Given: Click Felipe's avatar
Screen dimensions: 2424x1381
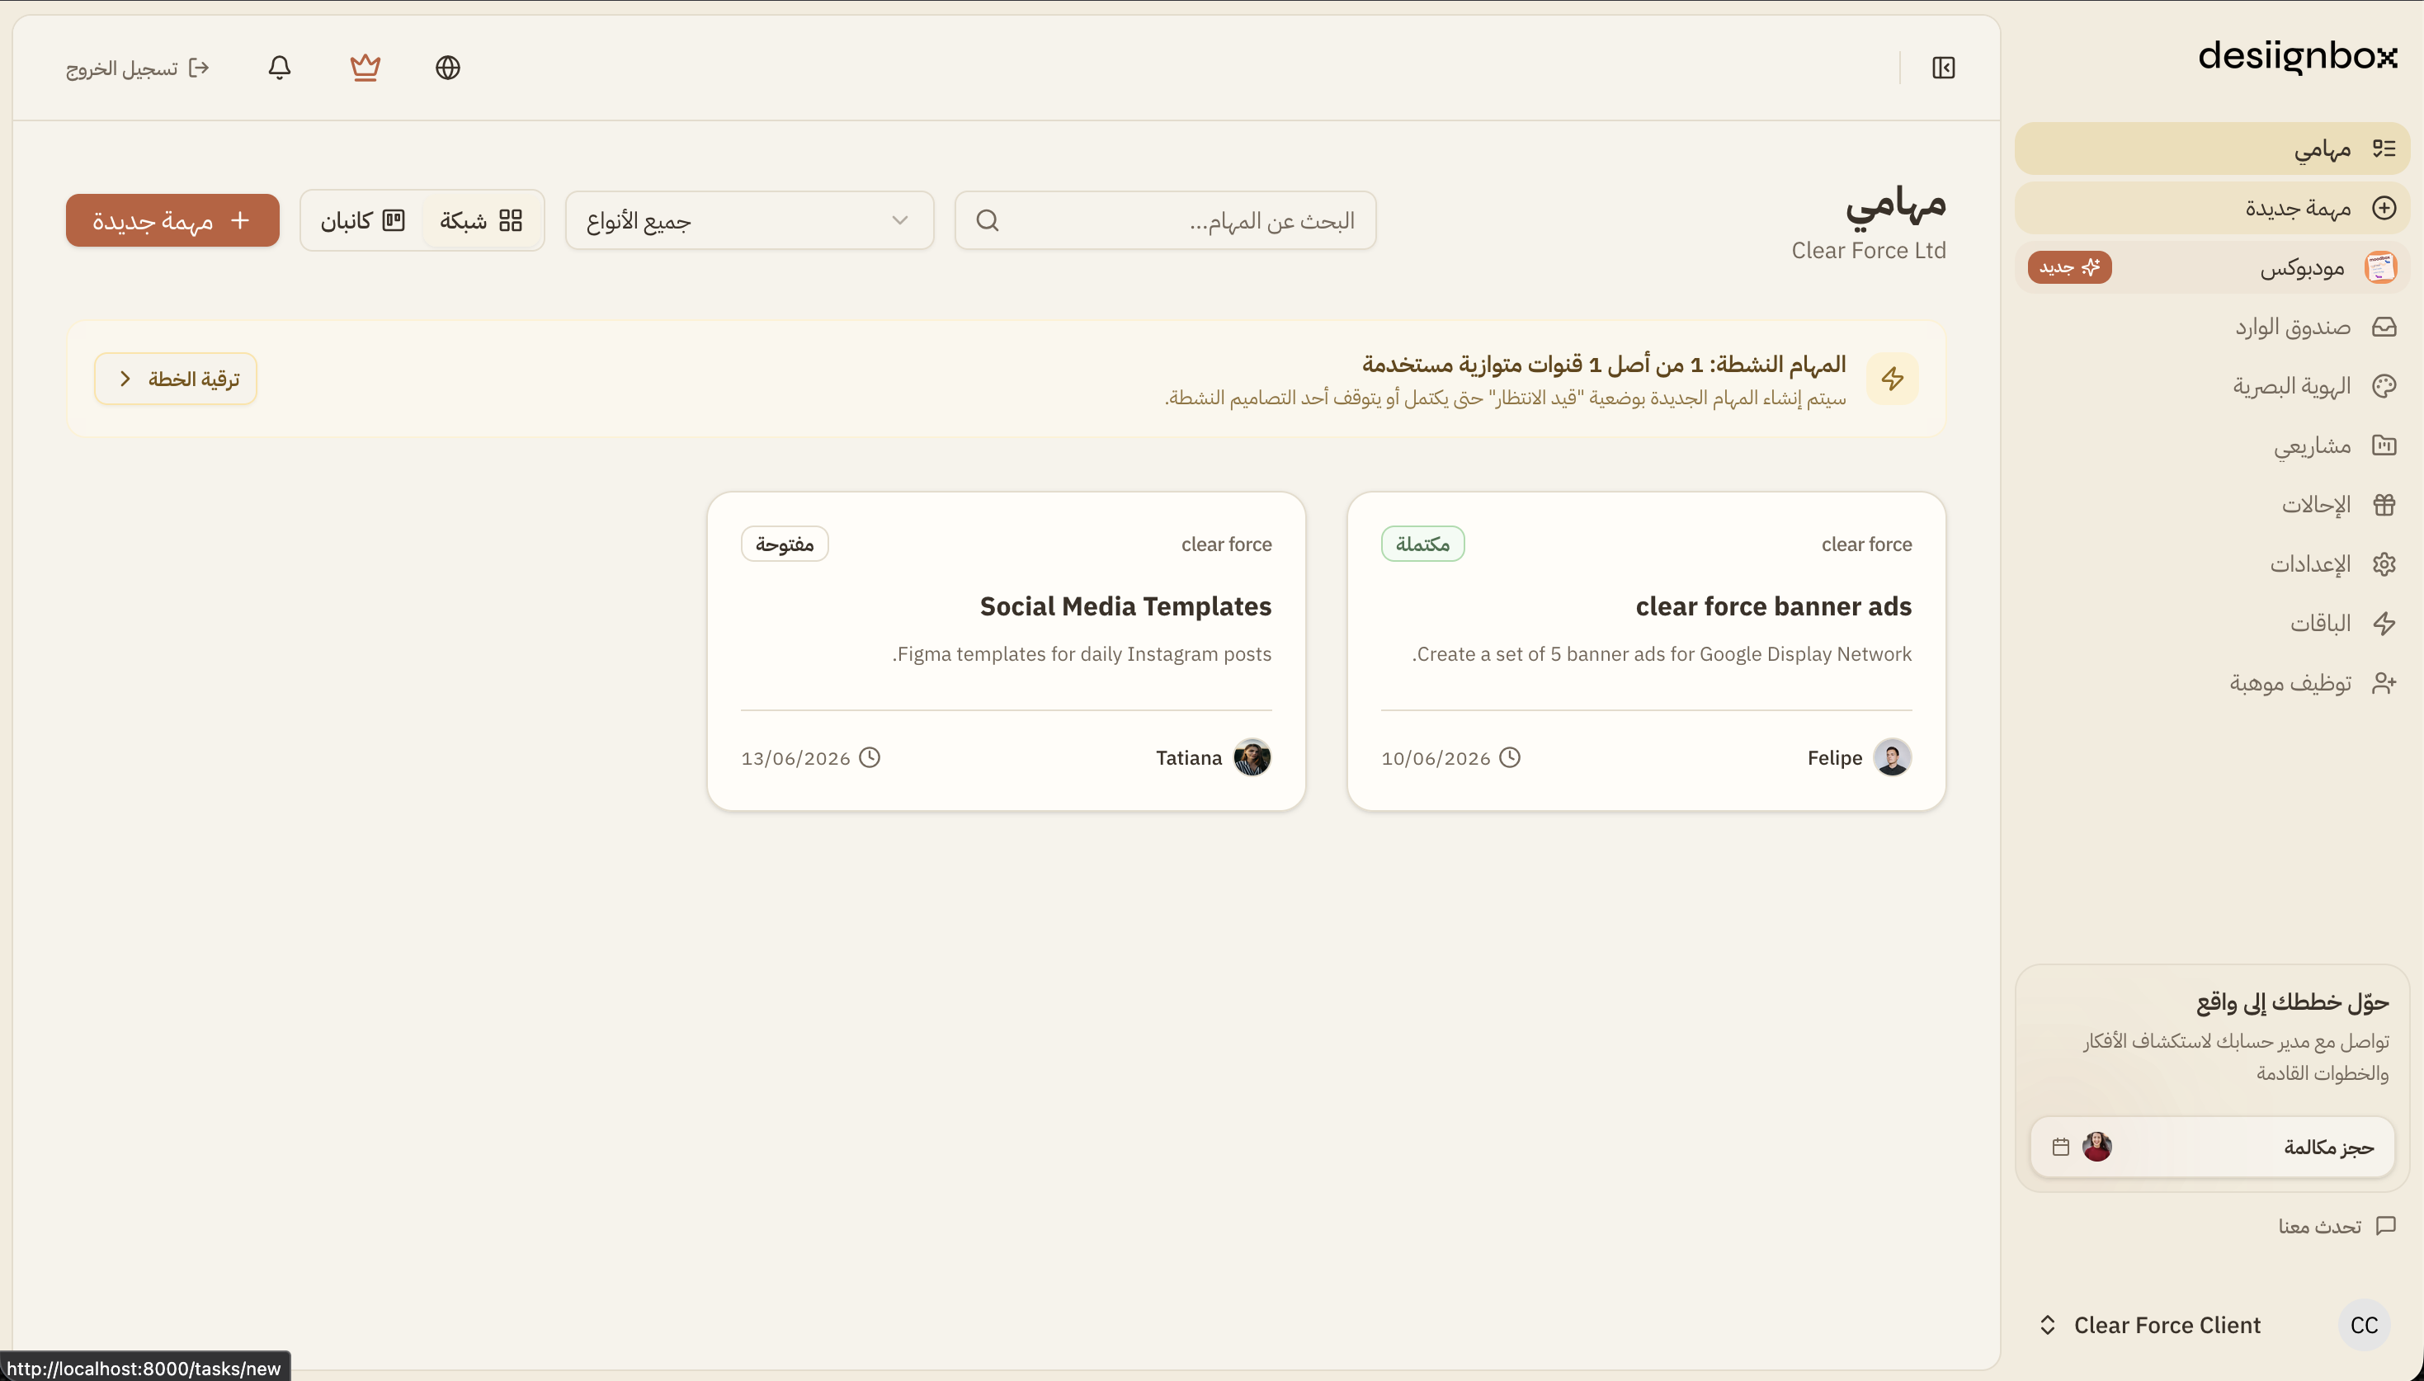Looking at the screenshot, I should click(x=1892, y=756).
